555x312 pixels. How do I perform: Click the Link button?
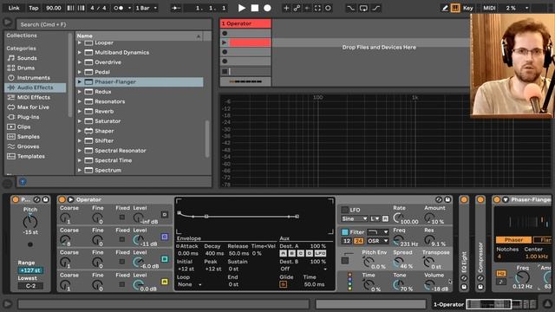[14, 8]
